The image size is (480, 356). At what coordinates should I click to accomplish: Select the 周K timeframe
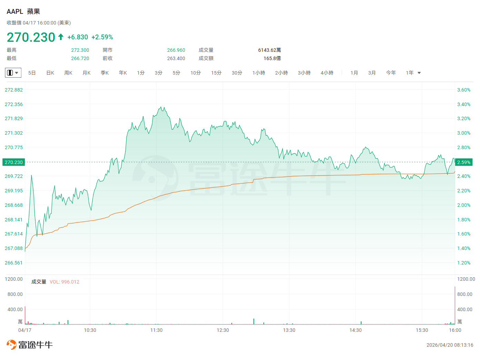click(x=68, y=73)
